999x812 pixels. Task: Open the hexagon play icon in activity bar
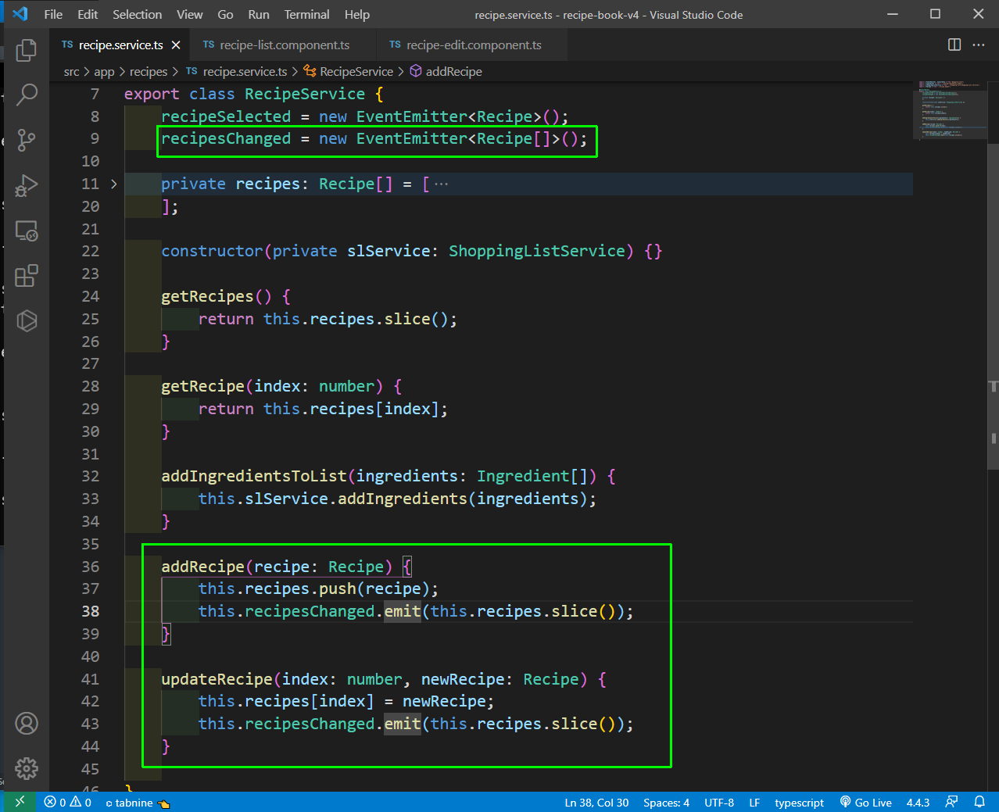(27, 321)
